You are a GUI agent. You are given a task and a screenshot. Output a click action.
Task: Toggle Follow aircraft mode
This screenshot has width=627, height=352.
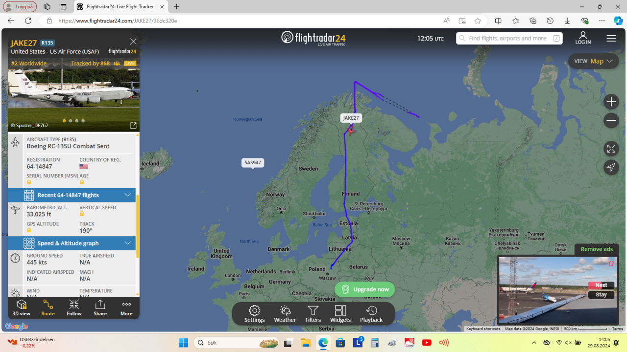[74, 308]
